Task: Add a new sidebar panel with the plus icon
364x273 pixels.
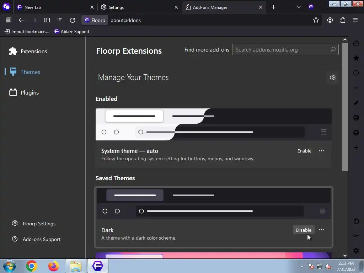Action: click(x=356, y=148)
